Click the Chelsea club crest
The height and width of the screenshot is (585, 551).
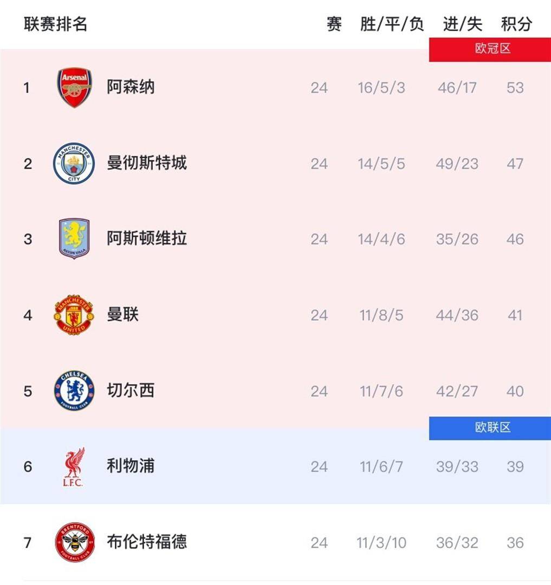pyautogui.click(x=73, y=391)
